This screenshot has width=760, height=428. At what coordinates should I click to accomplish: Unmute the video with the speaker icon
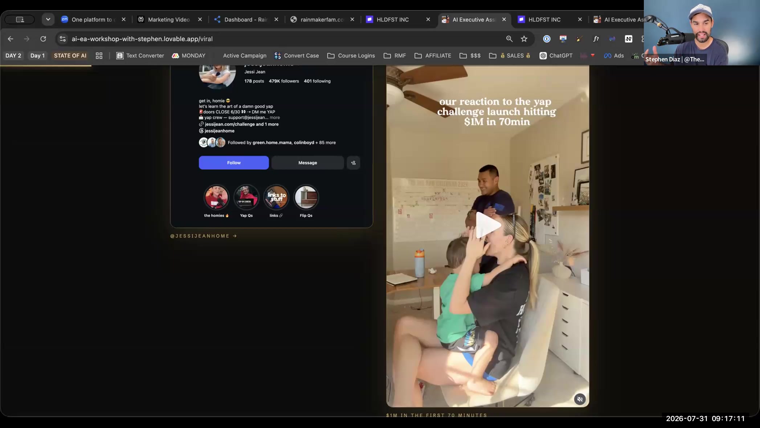[580, 399]
